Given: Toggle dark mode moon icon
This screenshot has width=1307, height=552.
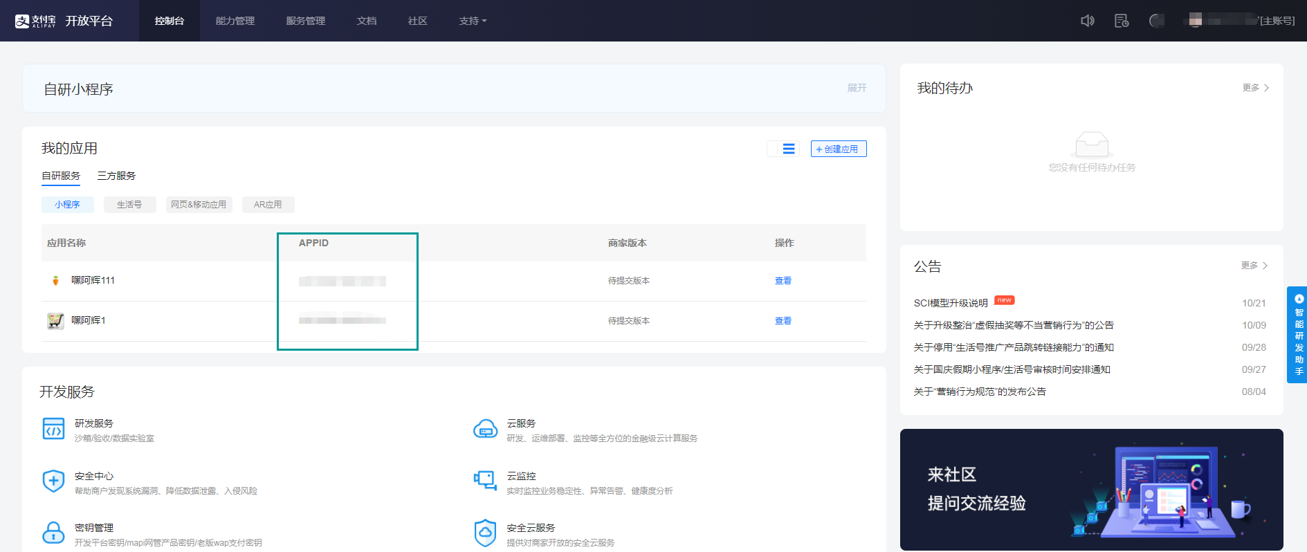Looking at the screenshot, I should (1156, 21).
